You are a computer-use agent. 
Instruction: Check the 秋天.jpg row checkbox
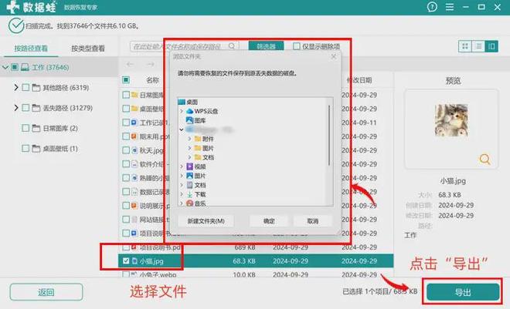(126, 150)
